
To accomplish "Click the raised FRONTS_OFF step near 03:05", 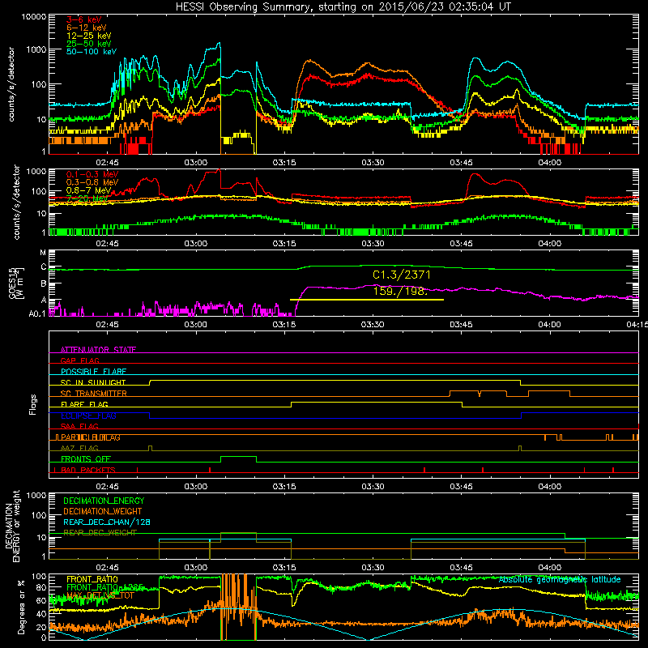I will (238, 457).
